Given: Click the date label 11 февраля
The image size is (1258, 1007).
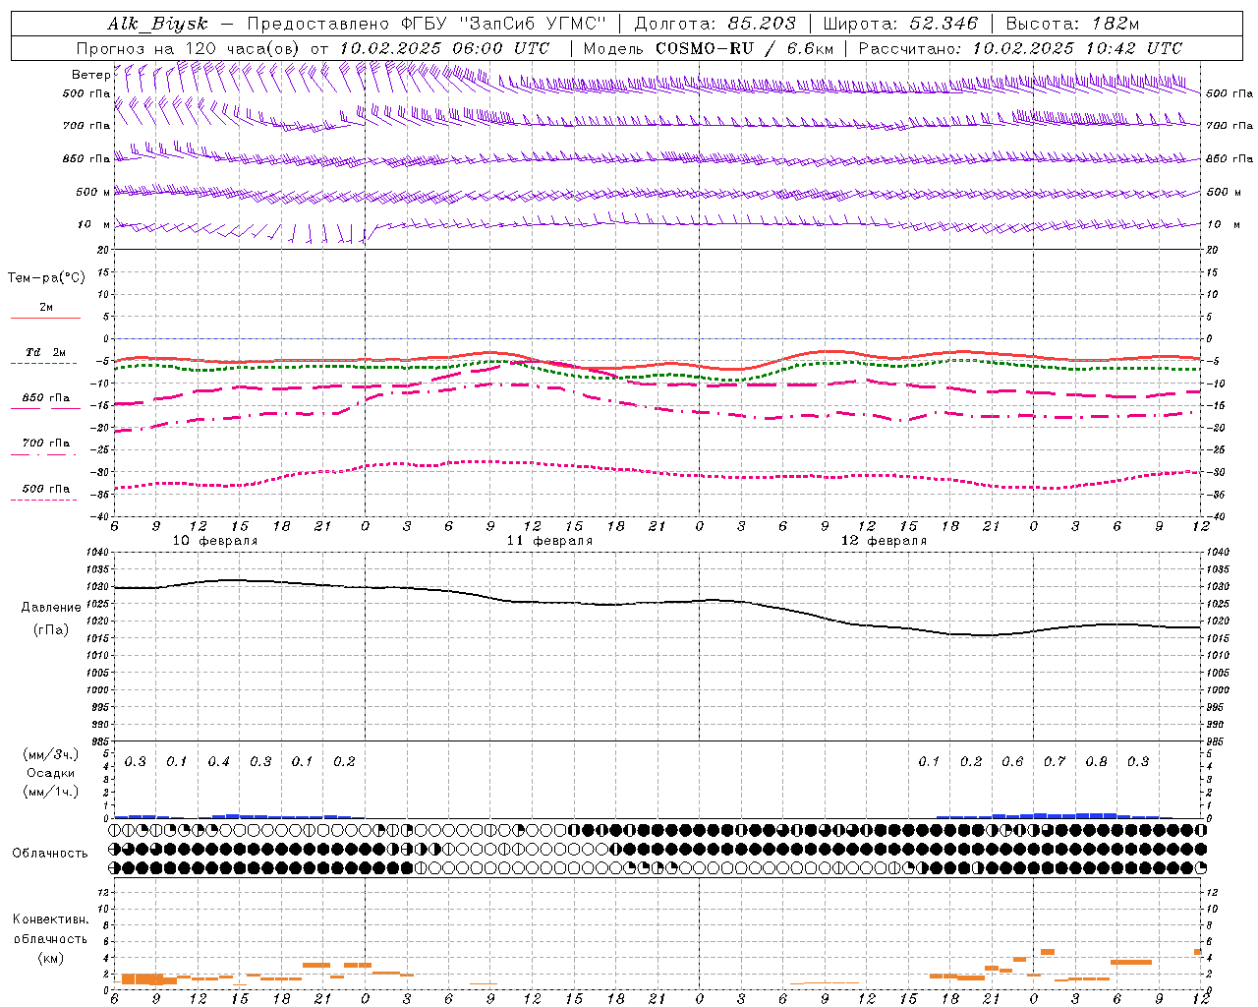Looking at the screenshot, I should (549, 541).
